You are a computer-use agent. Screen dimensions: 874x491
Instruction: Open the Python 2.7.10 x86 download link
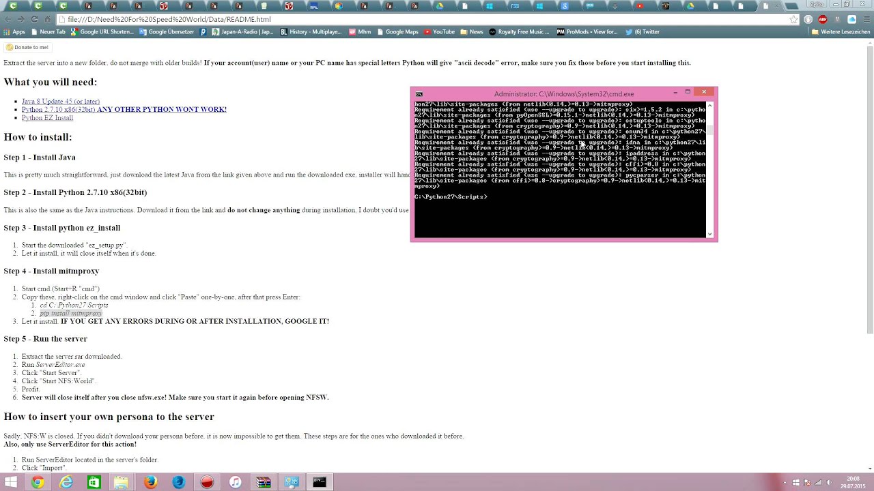pyautogui.click(x=124, y=109)
